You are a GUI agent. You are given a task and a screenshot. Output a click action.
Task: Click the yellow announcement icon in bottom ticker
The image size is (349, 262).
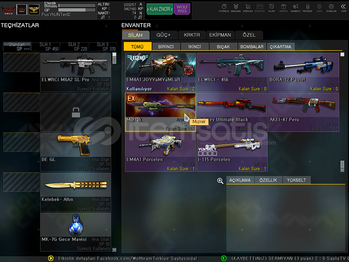(x=51, y=258)
